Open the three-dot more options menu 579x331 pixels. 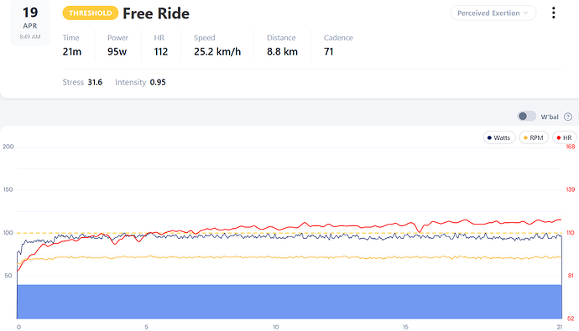coord(553,13)
